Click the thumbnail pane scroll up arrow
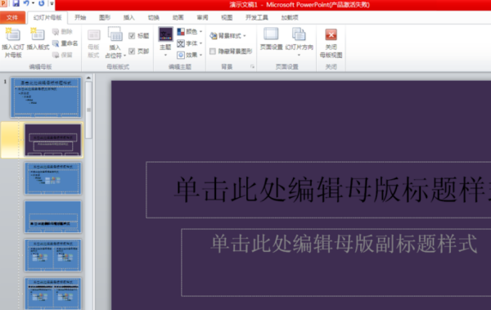 click(88, 78)
